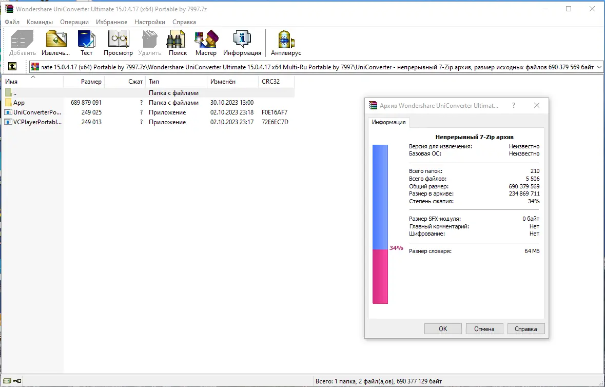Extract files using Извлечь toolbar icon
This screenshot has height=387, width=605.
point(55,41)
